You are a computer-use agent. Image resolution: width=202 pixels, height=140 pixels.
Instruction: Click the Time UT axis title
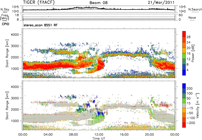point(99,138)
